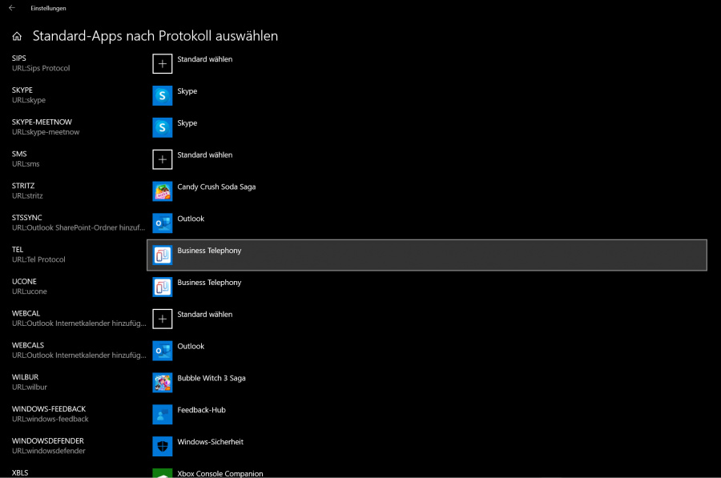Select the STSSYNC protocol label

pyautogui.click(x=26, y=218)
